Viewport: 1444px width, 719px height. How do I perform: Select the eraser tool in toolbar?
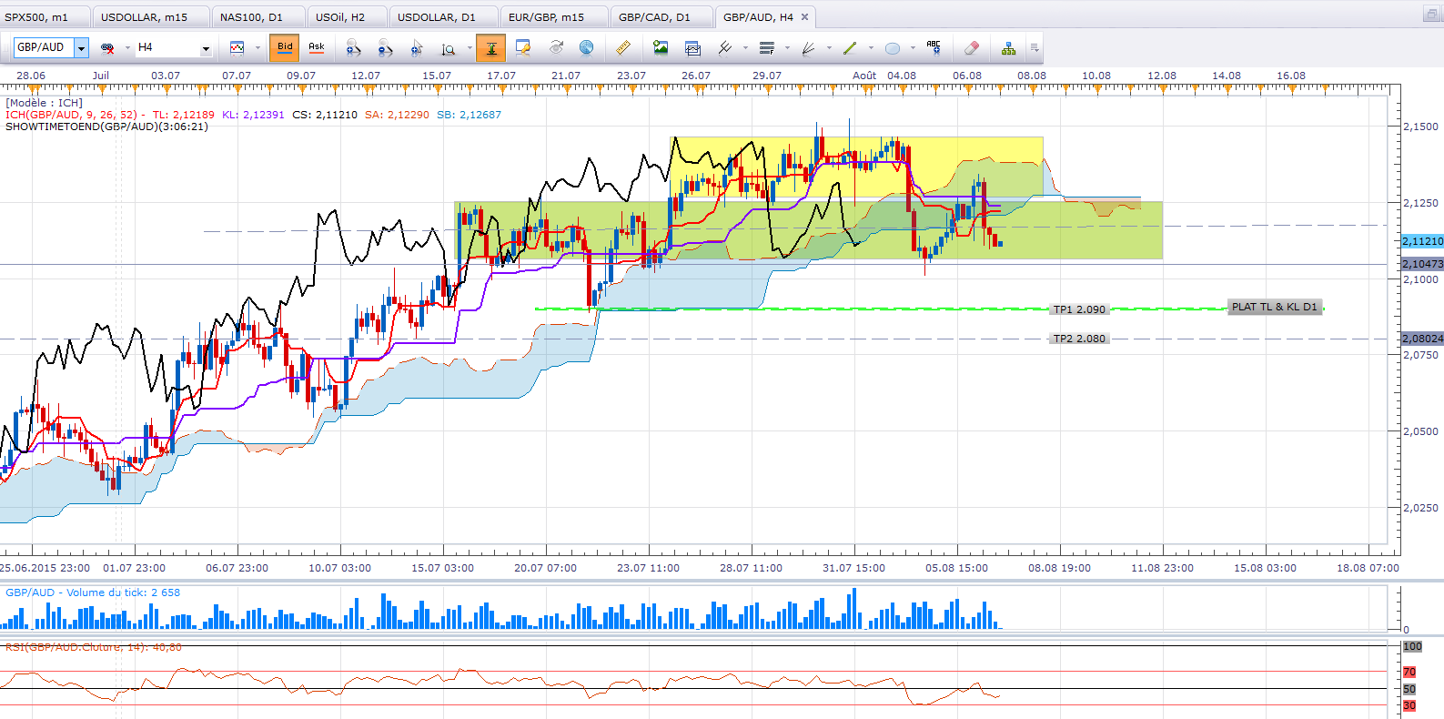pos(971,47)
